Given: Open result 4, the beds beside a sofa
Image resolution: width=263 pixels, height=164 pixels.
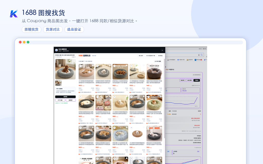Looking at the screenshot, I should click(137, 72).
